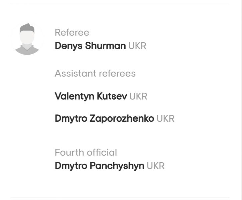The height and width of the screenshot is (200, 242).
Task: Click the bottom horizontal divider line
Action: (x=120, y=198)
